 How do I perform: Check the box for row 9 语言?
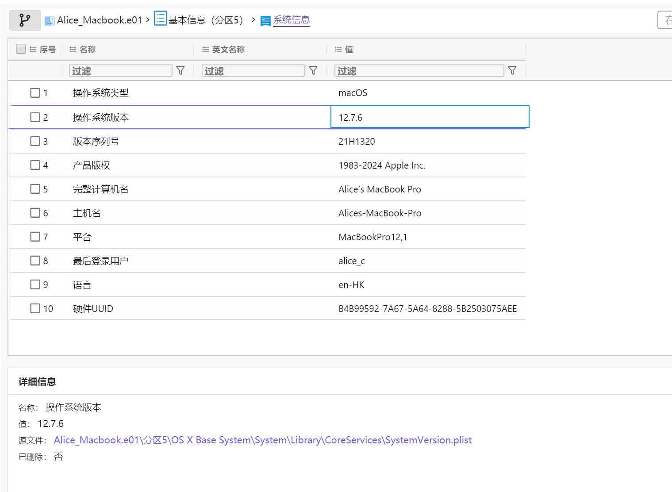point(35,284)
